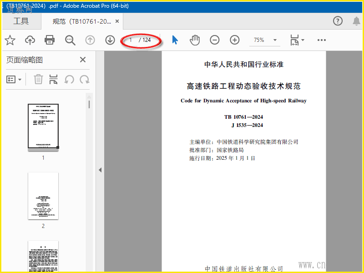The height and width of the screenshot is (273, 364).
Task: Click the fit width scrolling mode icon
Action: [294, 40]
